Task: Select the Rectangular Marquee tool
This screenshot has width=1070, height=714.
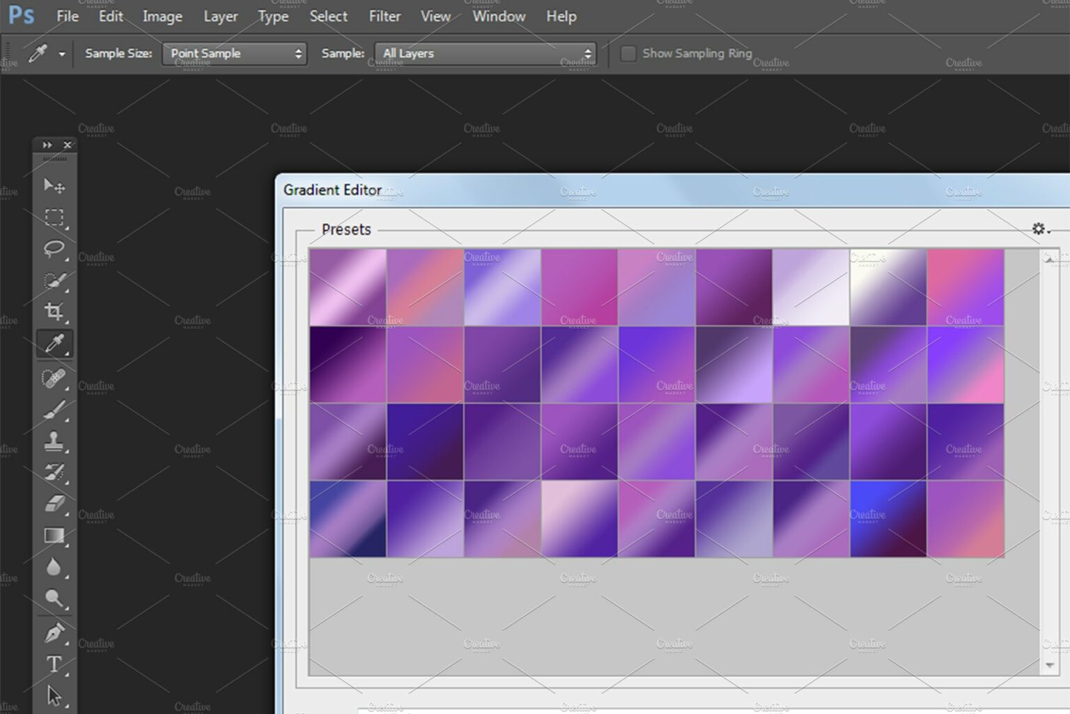Action: point(53,217)
